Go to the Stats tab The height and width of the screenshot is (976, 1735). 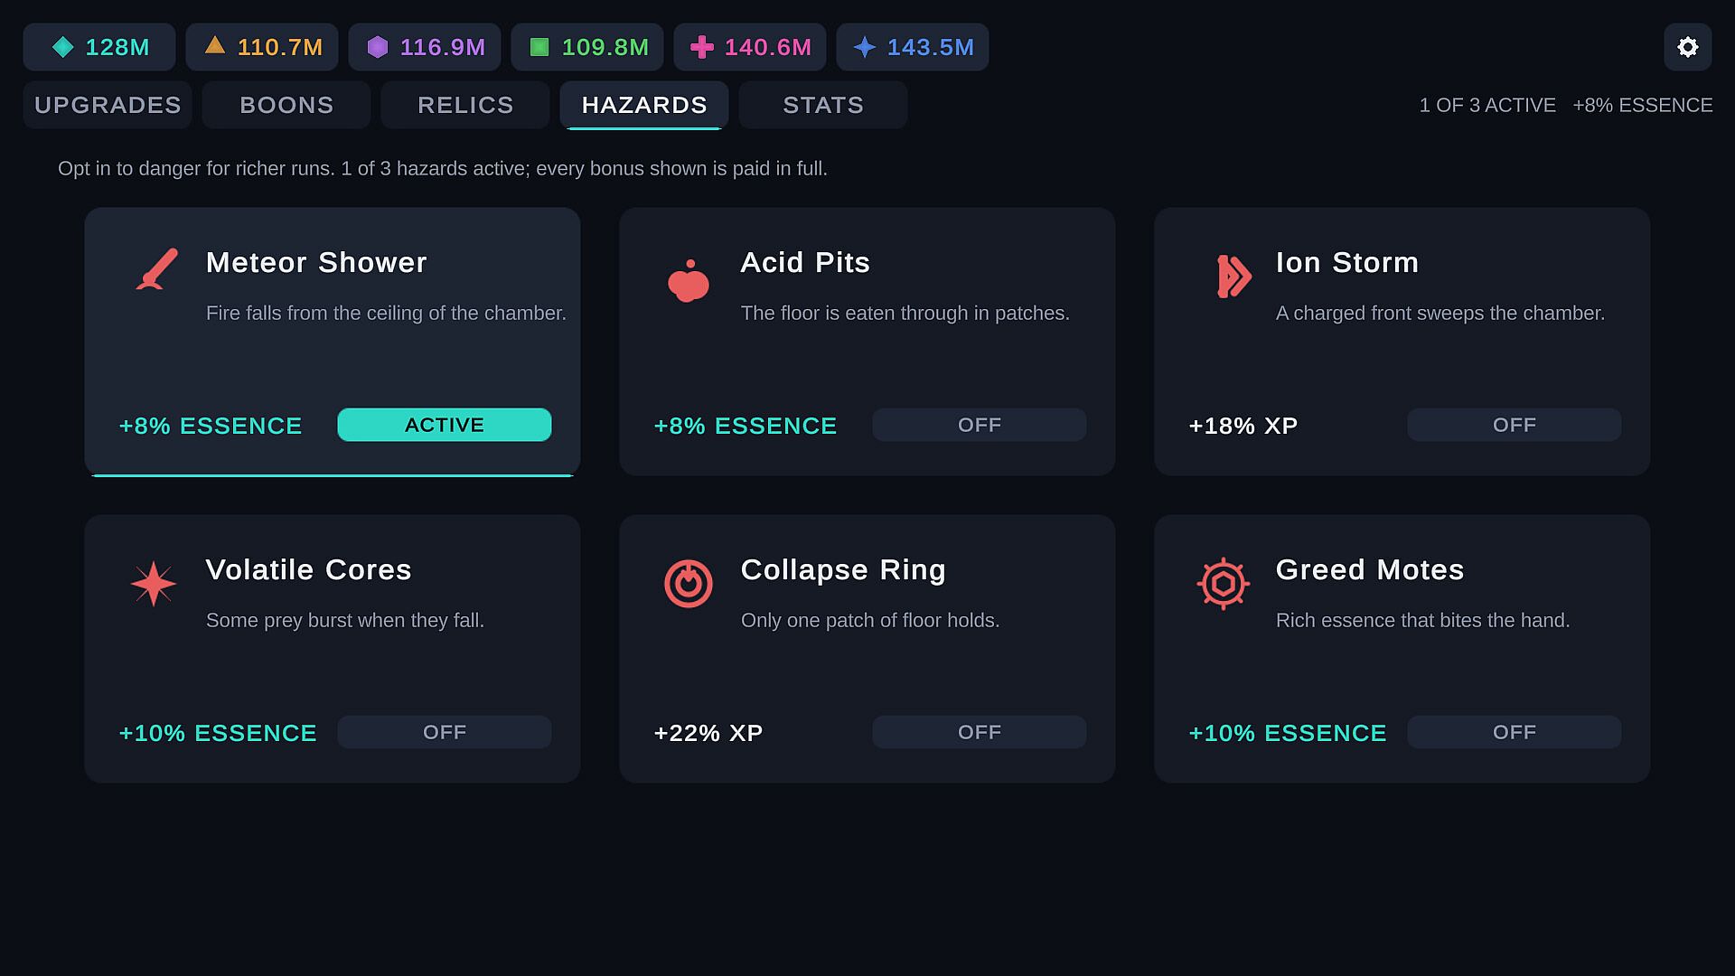click(823, 105)
